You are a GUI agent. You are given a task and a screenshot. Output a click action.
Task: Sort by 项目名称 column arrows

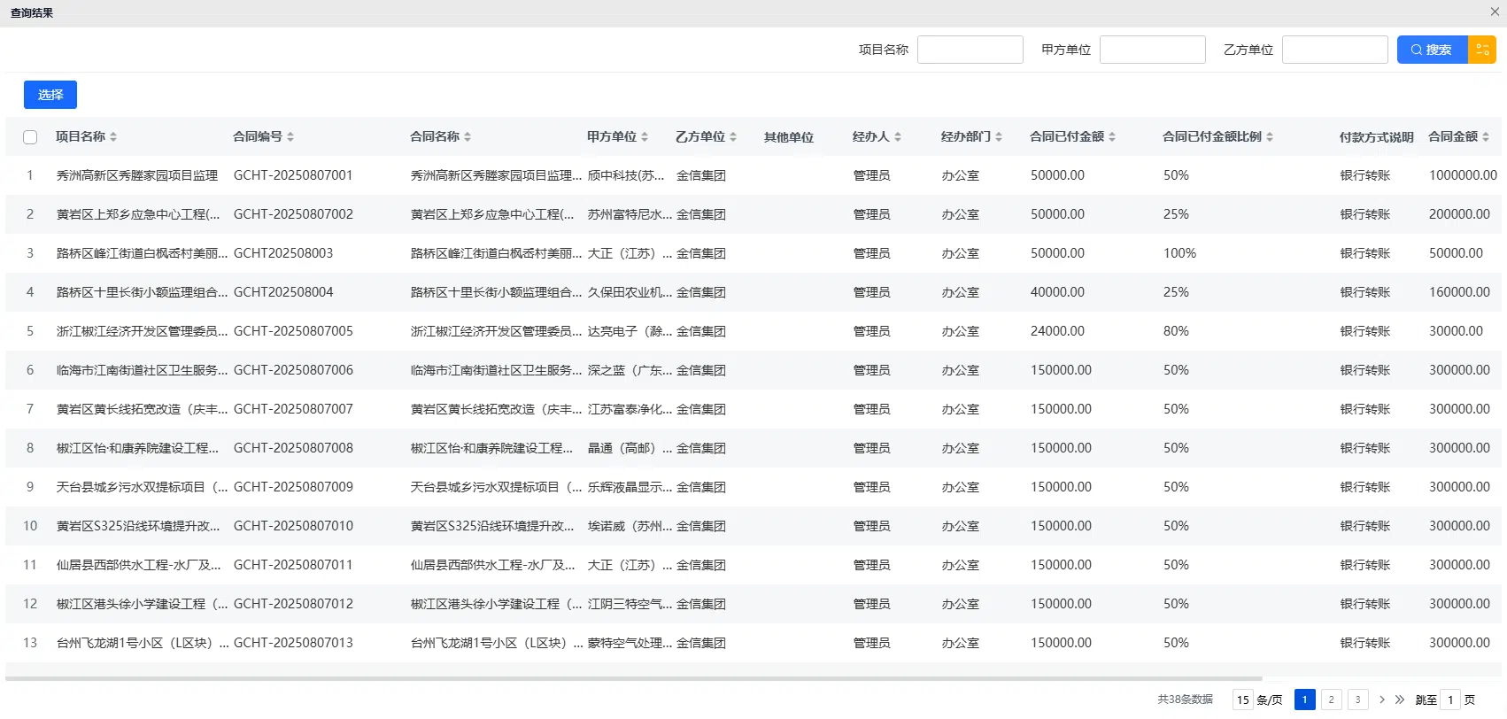(113, 136)
